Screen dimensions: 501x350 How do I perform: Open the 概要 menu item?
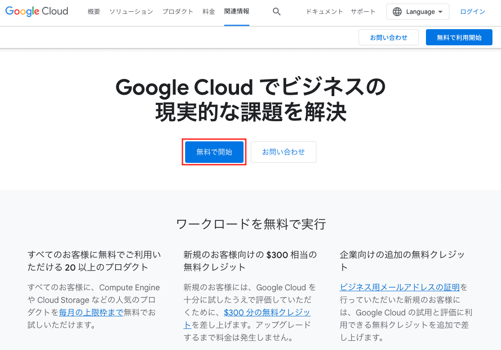[94, 12]
